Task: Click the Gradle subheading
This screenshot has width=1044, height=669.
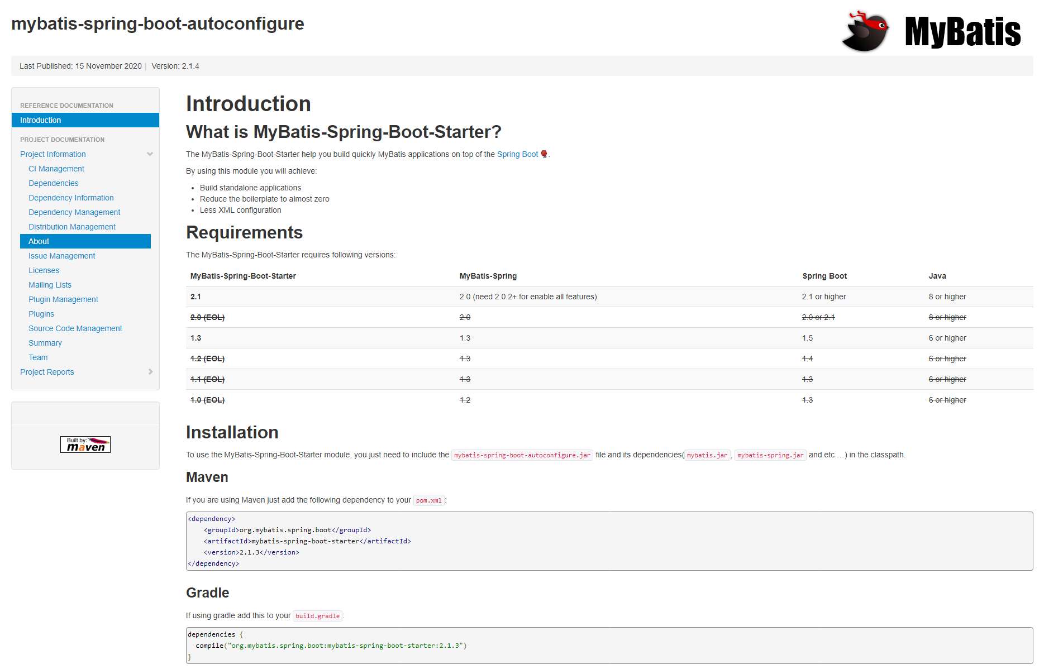Action: click(208, 593)
